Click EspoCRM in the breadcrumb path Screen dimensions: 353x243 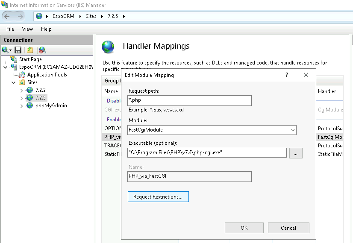63,16
